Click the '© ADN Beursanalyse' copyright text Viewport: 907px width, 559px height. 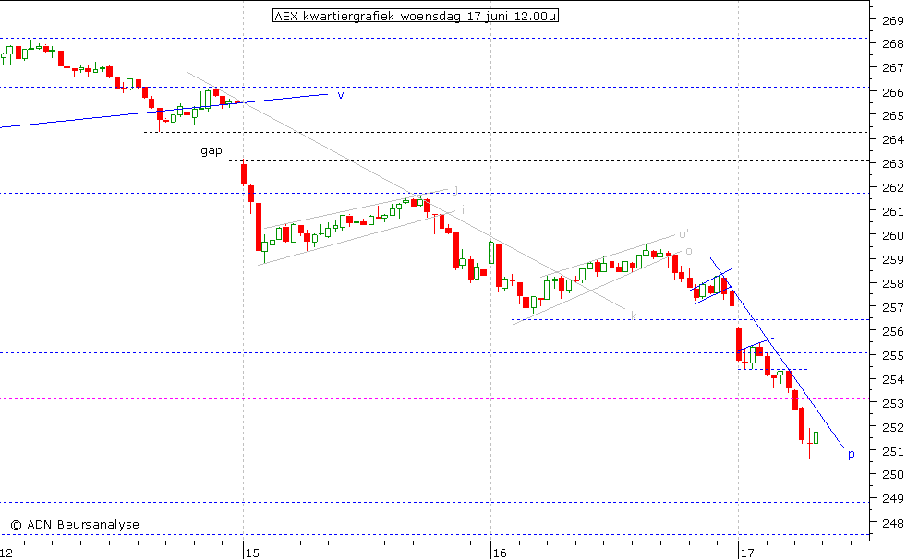point(75,524)
